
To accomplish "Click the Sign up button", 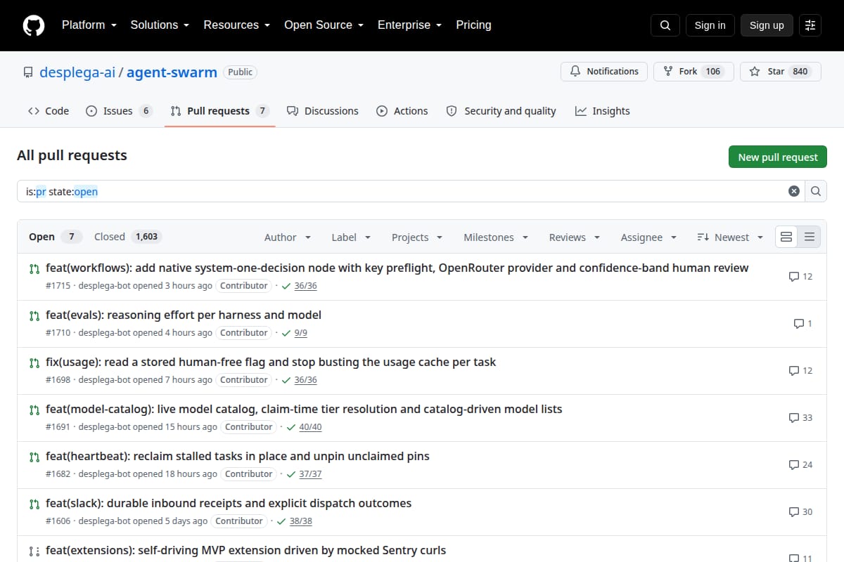I will [x=767, y=25].
